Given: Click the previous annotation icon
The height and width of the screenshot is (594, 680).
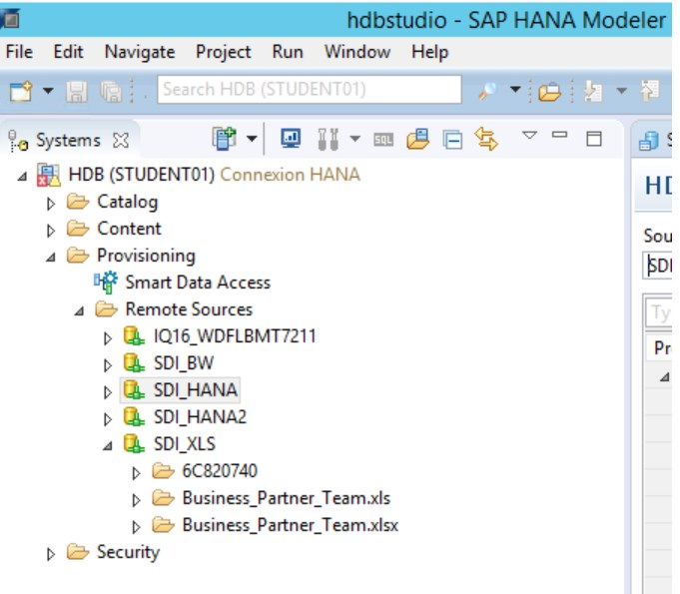Looking at the screenshot, I should tap(650, 91).
